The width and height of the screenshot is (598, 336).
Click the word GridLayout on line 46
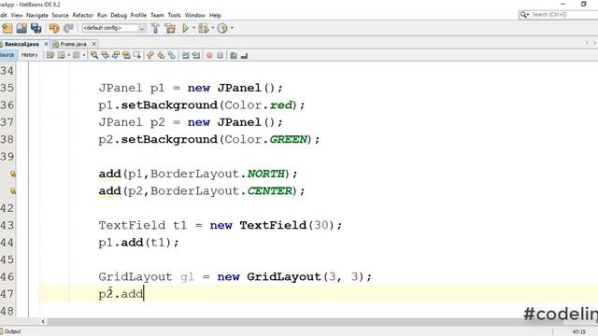tap(135, 276)
